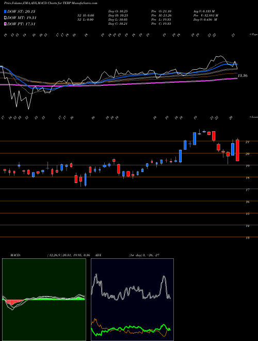Select the Pre L: 19.35 value
Screen dimensions: 258x341
[161, 20]
